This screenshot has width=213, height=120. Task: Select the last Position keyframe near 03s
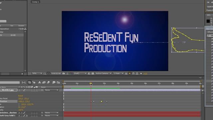click(x=107, y=101)
